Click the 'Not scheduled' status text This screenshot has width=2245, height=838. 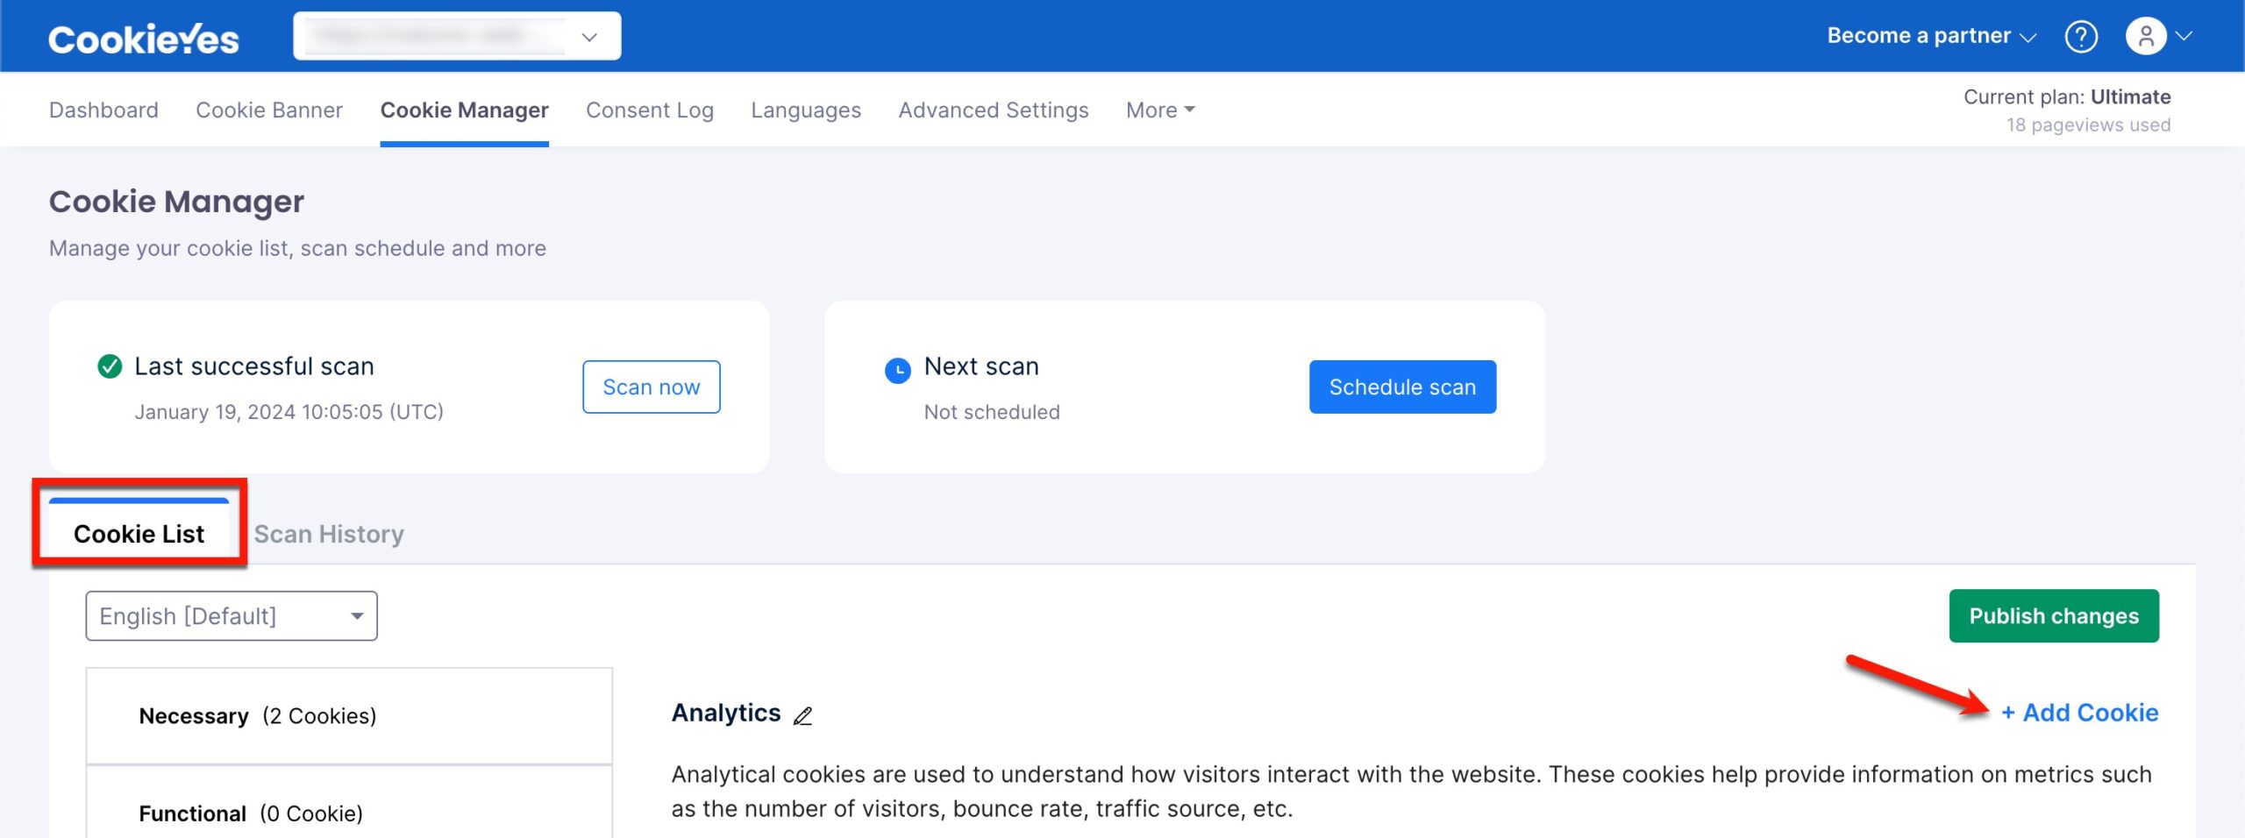(x=992, y=412)
